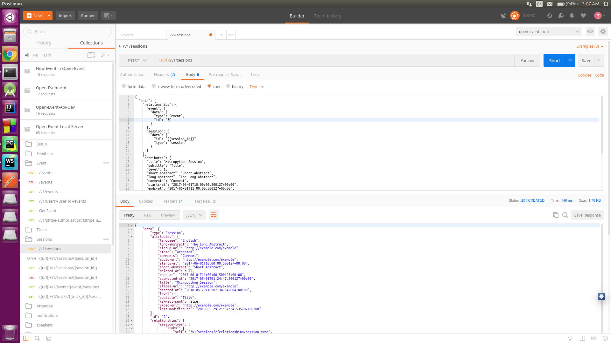The height and width of the screenshot is (343, 611).
Task: Switch to Team Library tab
Action: tap(327, 16)
